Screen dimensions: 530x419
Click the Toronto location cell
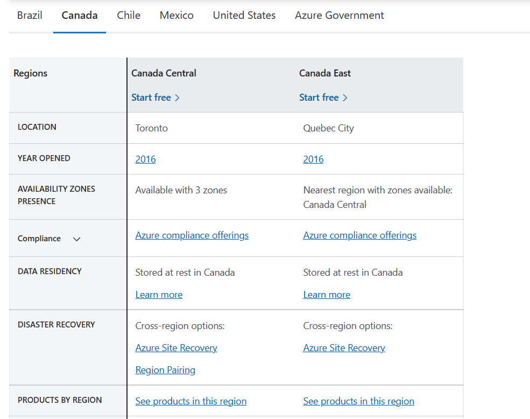[x=151, y=128]
